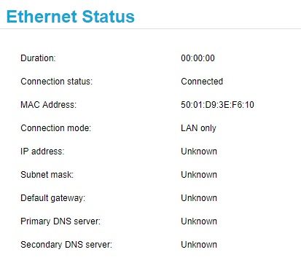Click the Connected status value
301x279 pixels.
(x=202, y=82)
